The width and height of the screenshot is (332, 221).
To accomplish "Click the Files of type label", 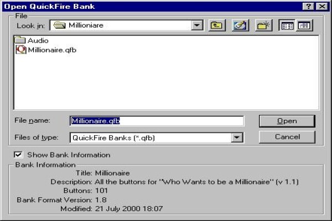I will tap(36, 138).
